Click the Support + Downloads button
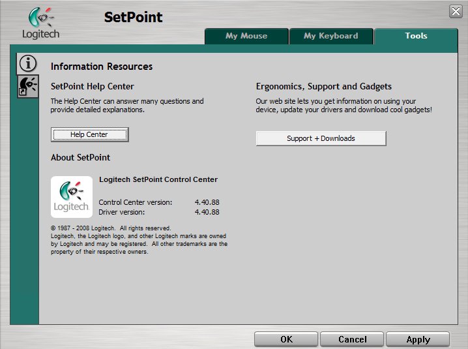The image size is (468, 349). tap(321, 138)
